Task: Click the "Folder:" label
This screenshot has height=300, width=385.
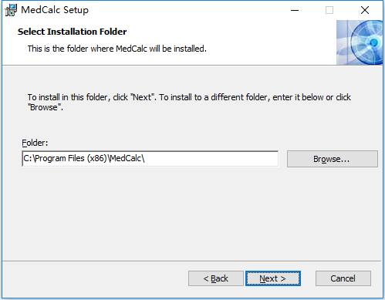Action: click(35, 143)
